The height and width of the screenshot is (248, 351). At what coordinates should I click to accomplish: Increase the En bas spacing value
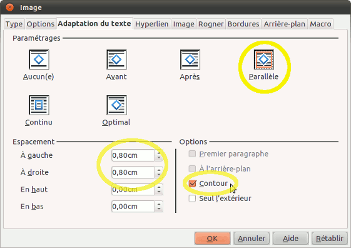coord(159,204)
